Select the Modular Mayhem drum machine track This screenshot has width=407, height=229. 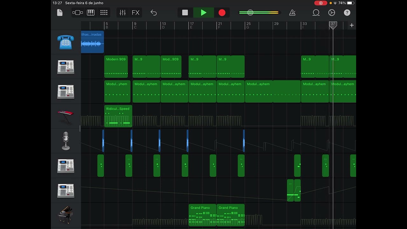[x=66, y=92]
